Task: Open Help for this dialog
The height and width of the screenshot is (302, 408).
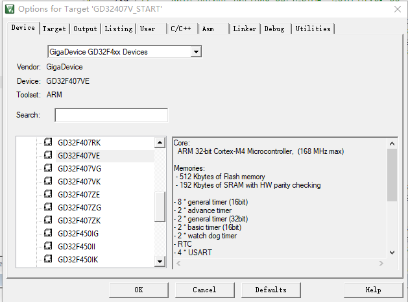Action: point(373,290)
